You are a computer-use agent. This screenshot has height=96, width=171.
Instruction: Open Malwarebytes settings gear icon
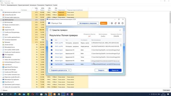pyautogui.click(x=119, y=23)
